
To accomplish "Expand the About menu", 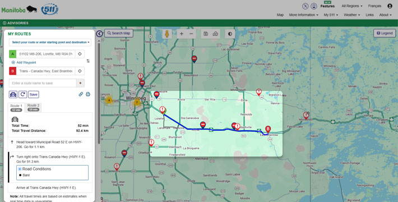I will (385, 15).
